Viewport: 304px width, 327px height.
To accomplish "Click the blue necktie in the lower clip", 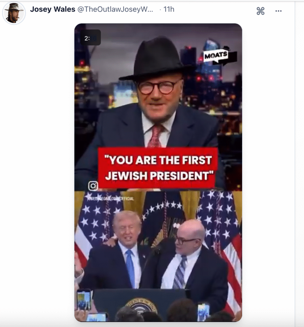I will coord(130,268).
